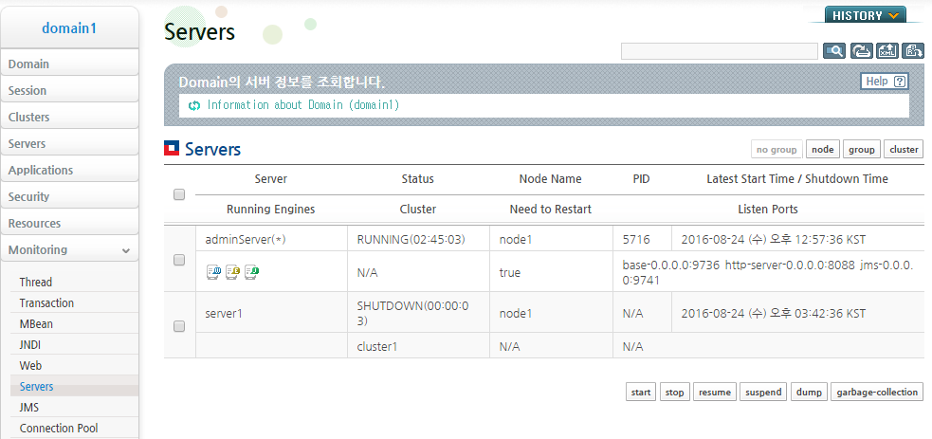Open the Help button with question mark
Image resolution: width=932 pixels, height=439 pixels.
pyautogui.click(x=885, y=82)
